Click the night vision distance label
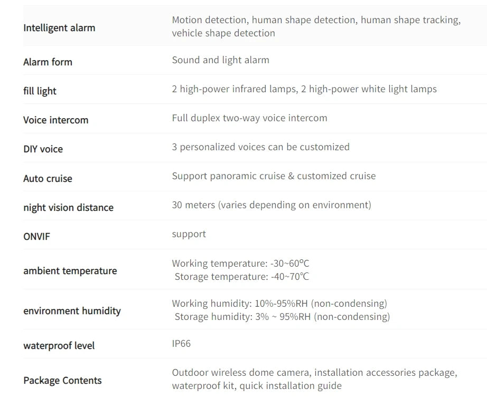This screenshot has height=399, width=487. [68, 208]
